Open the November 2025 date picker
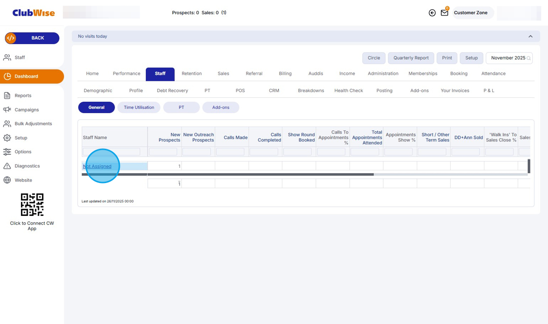548x324 pixels. pyautogui.click(x=509, y=58)
